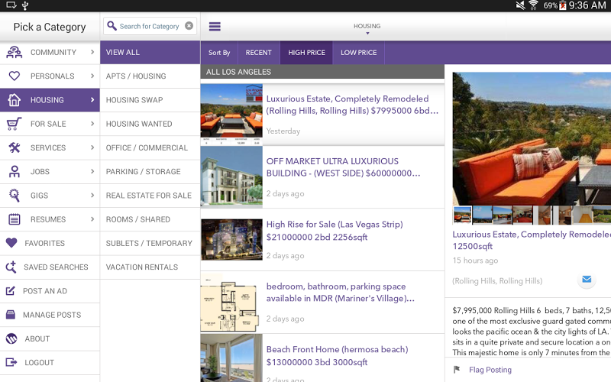Open the hamburger menu icon
The height and width of the screenshot is (382, 611).
point(215,27)
